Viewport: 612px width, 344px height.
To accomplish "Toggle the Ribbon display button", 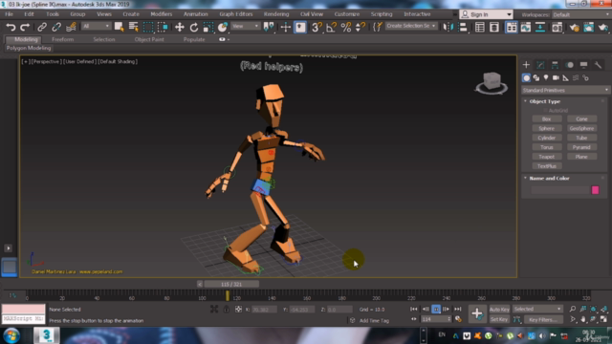I will coord(512,27).
